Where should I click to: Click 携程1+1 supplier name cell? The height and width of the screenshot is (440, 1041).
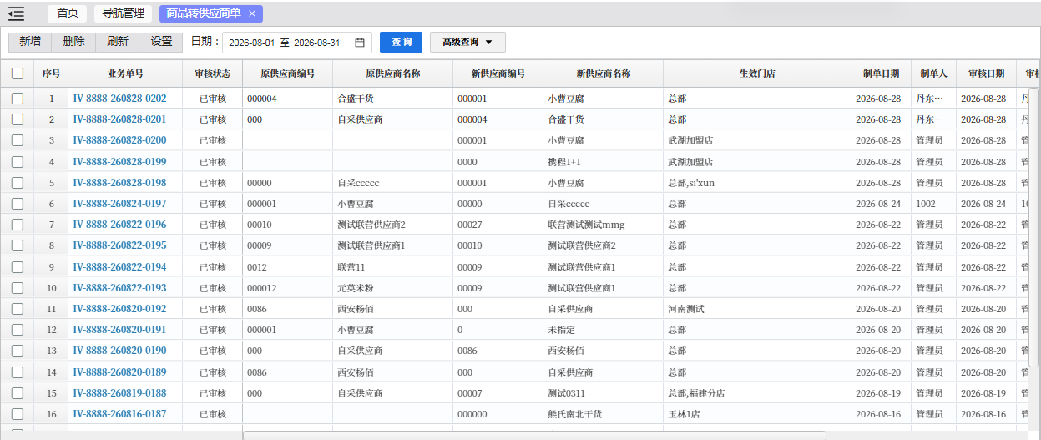coord(564,162)
